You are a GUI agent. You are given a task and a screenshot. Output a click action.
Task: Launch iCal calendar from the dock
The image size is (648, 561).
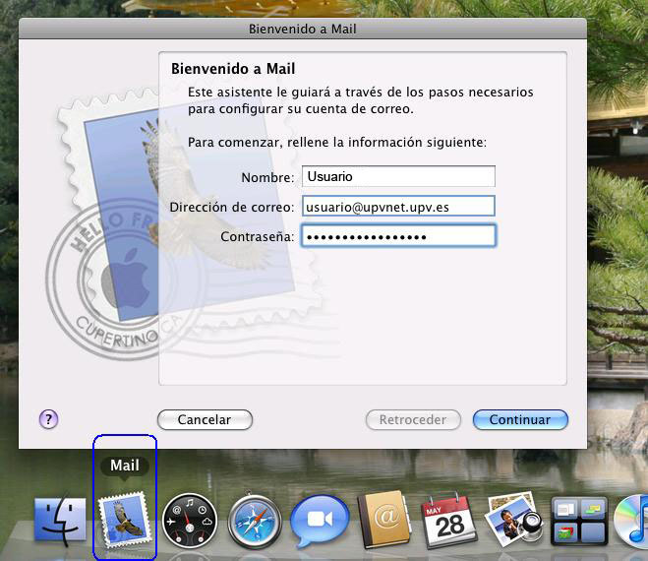click(449, 520)
